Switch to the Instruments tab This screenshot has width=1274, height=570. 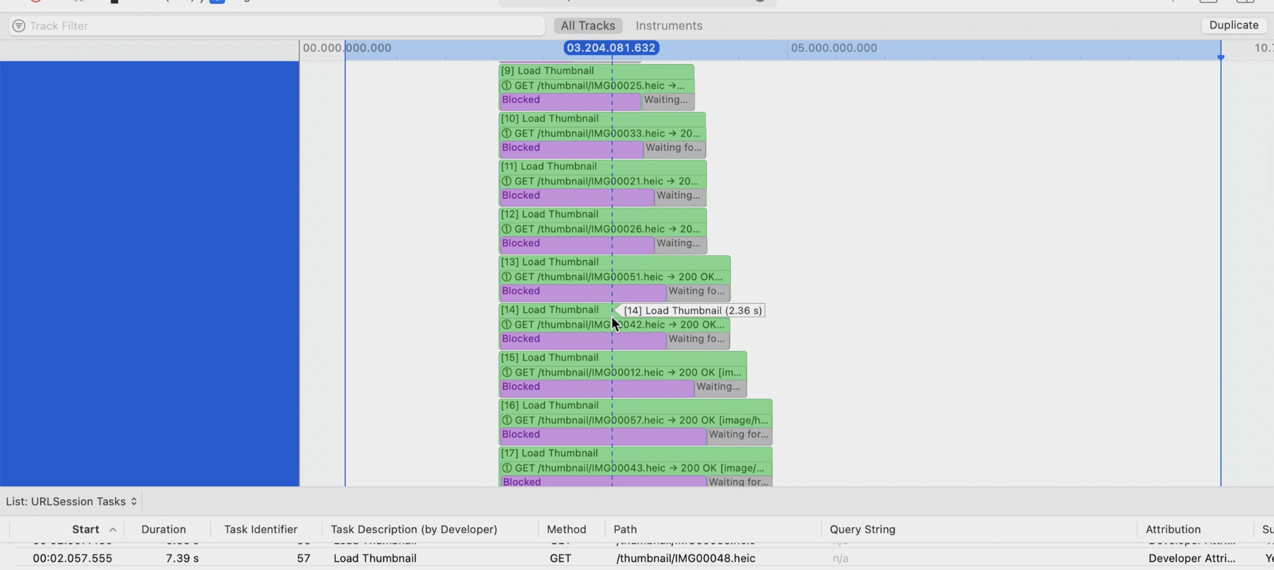tap(669, 26)
